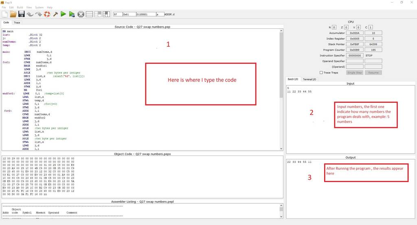The image size is (417, 225).
Task: Click scroll-up arrow of Assembler Listing pane
Action: click(x=281, y=206)
